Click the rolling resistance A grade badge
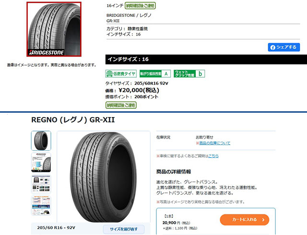This screenshot has height=235, width=307. (x=155, y=74)
